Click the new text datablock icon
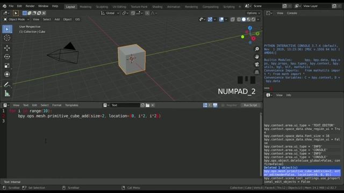Image resolution: width=344 pixels, height=193 pixels. pos(142,105)
